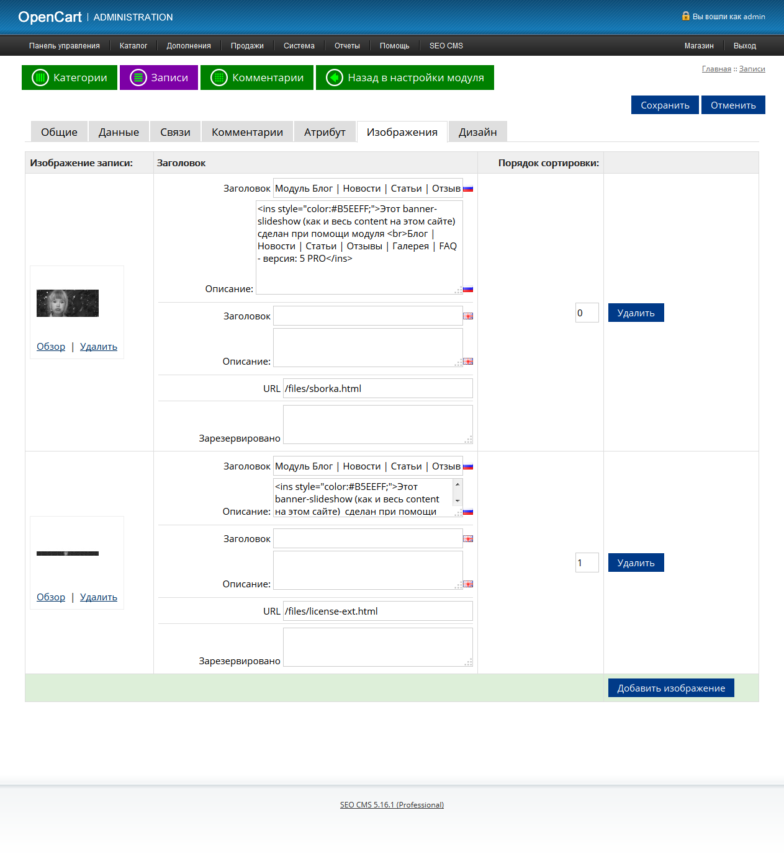The width and height of the screenshot is (784, 854).
Task: Click English flag beside second image empty Заголовок
Action: click(x=468, y=539)
